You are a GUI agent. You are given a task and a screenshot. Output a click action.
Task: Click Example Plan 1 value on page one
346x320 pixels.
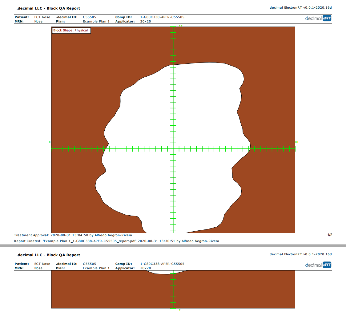click(x=96, y=22)
